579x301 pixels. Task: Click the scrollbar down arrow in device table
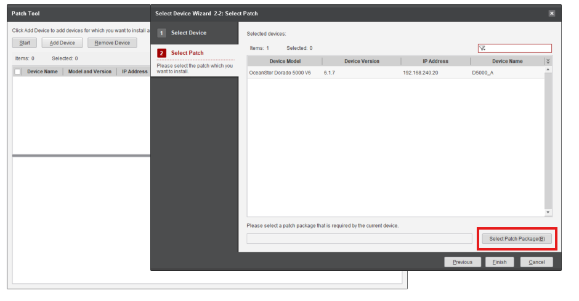point(548,212)
